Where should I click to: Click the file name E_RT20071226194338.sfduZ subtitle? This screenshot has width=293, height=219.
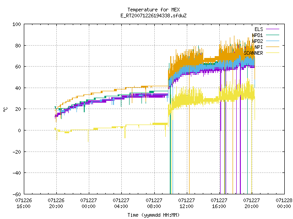153,16
